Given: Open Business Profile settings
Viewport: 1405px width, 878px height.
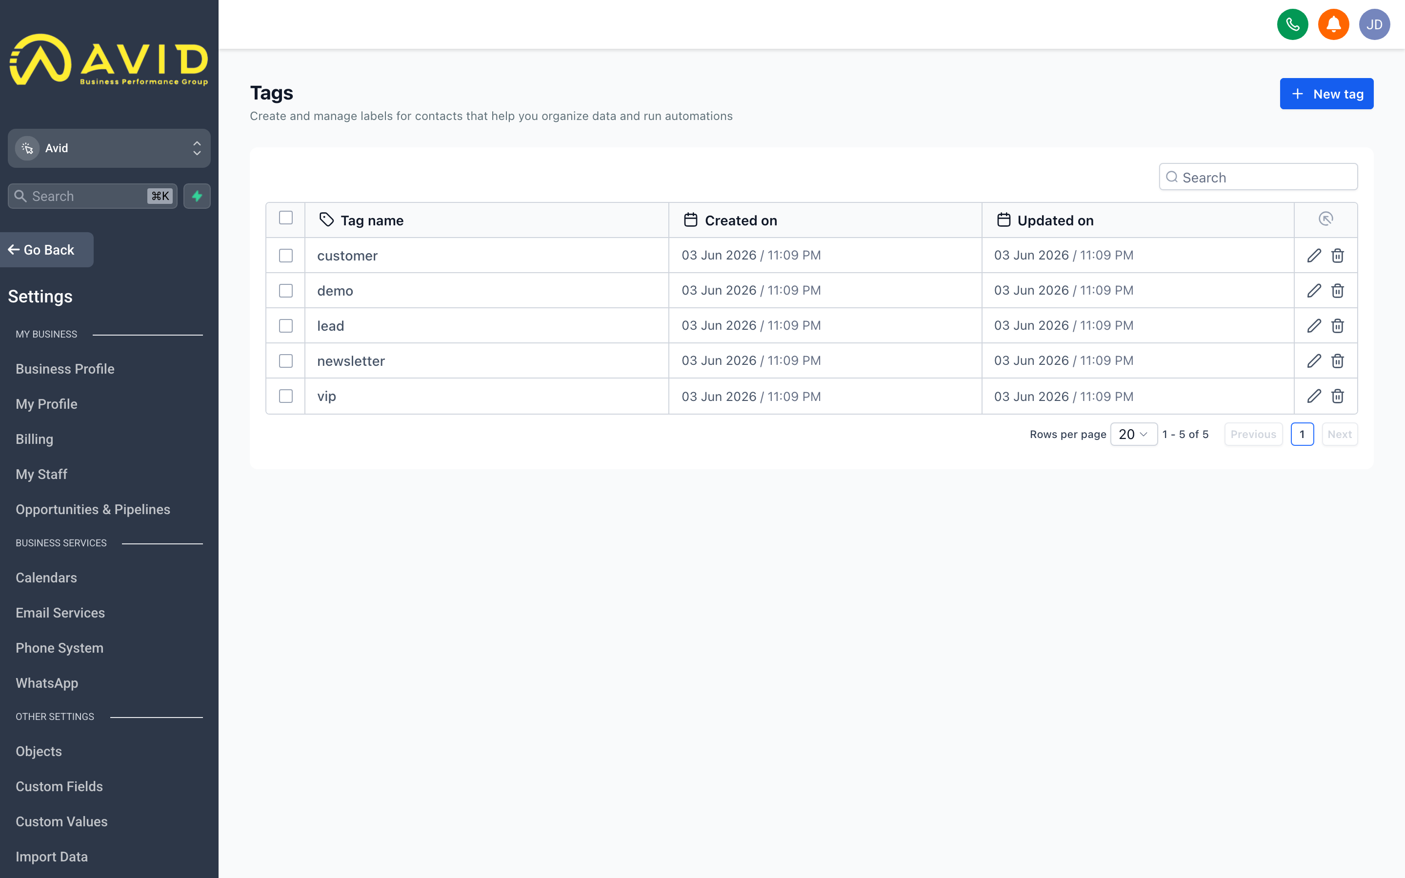Looking at the screenshot, I should point(65,369).
